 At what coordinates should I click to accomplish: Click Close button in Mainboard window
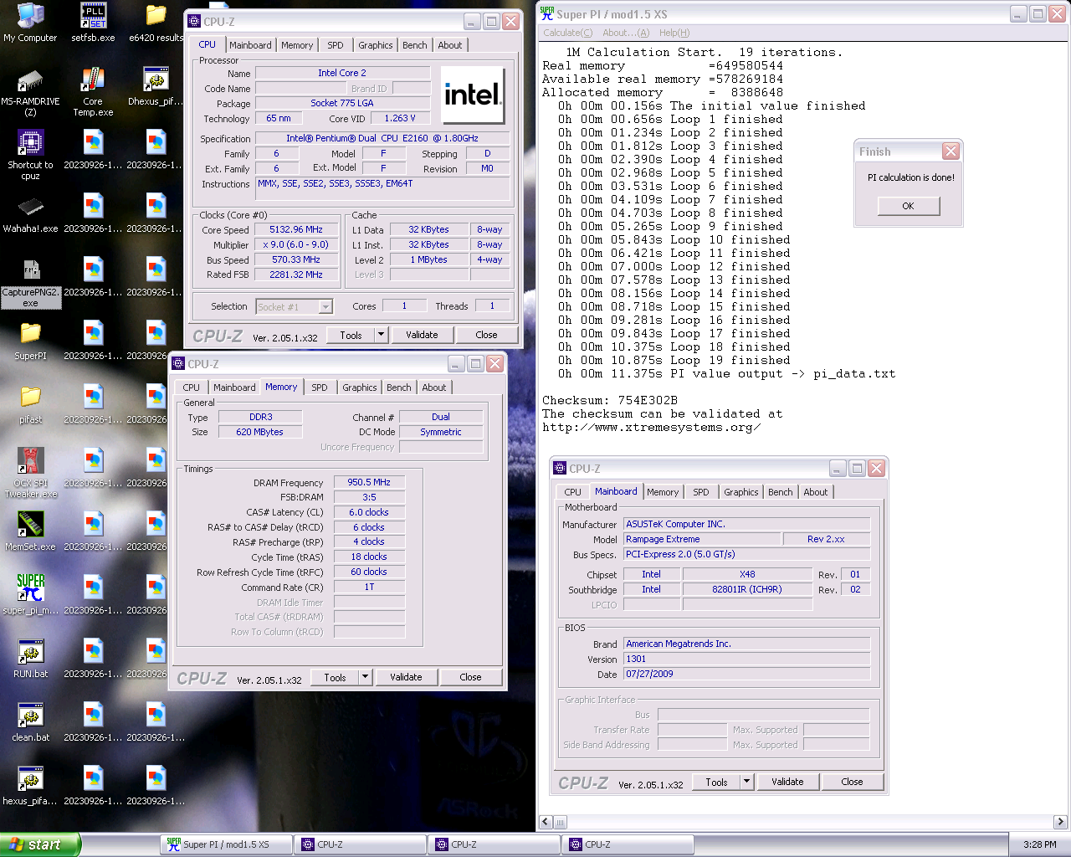click(852, 782)
